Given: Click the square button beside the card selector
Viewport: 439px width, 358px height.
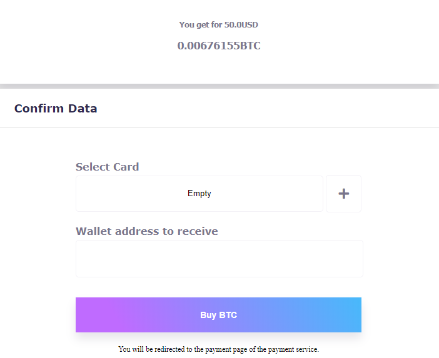Looking at the screenshot, I should (x=343, y=194).
